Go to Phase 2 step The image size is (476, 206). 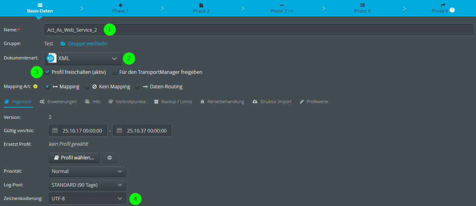[201, 8]
